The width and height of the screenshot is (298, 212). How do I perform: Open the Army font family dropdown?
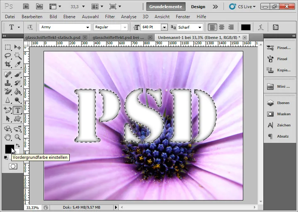coord(88,27)
